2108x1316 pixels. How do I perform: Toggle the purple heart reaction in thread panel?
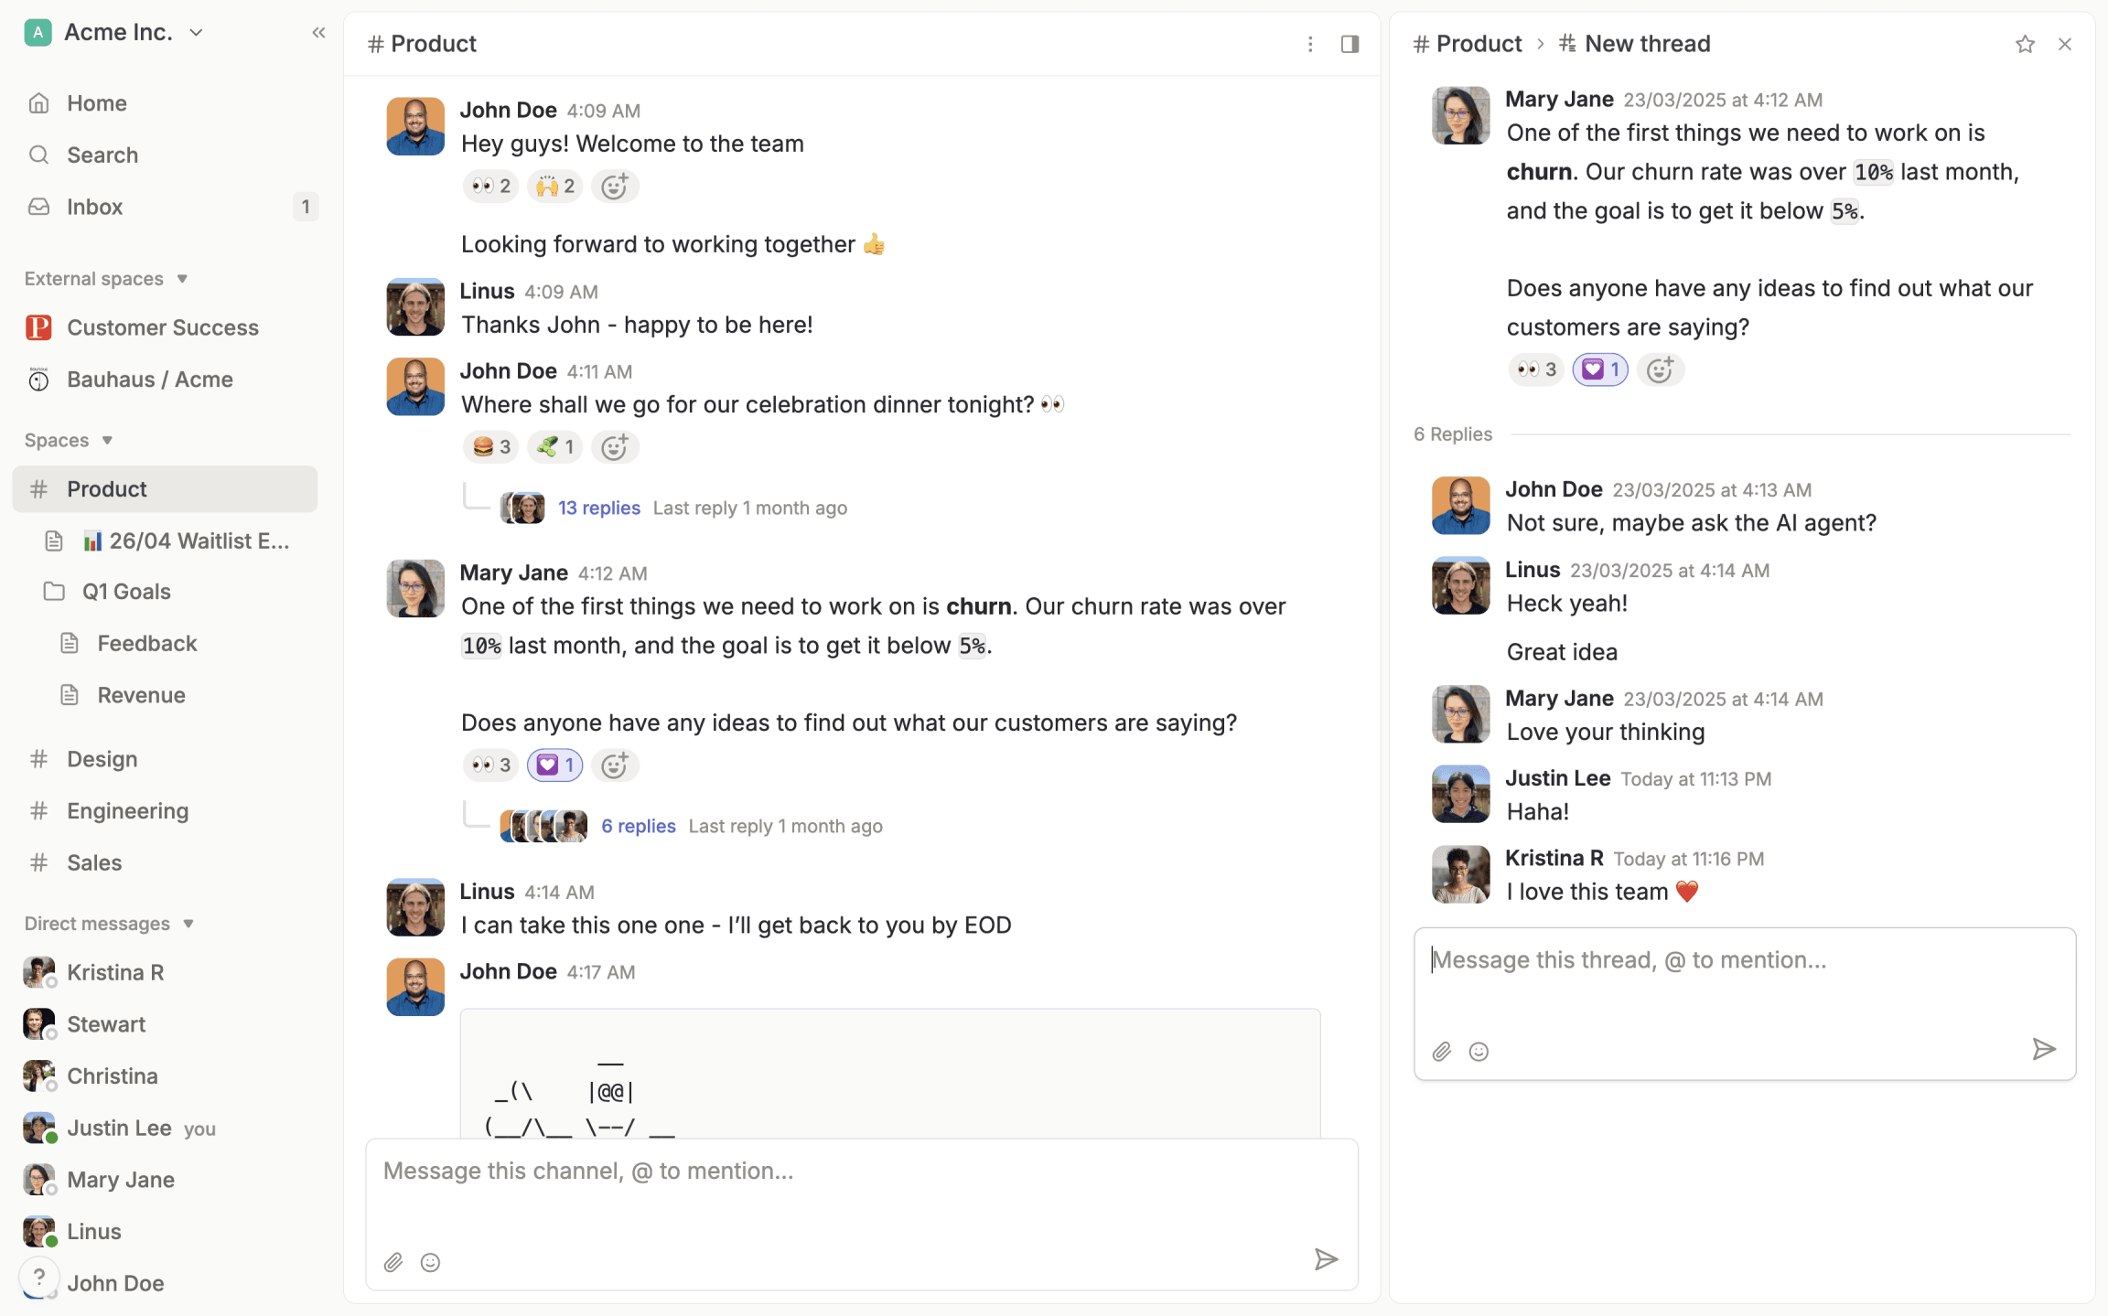[1599, 369]
